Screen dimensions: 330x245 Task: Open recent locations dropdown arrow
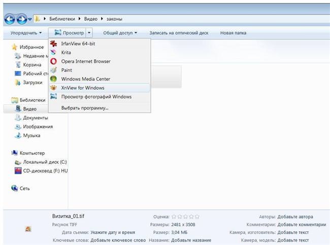30,19
